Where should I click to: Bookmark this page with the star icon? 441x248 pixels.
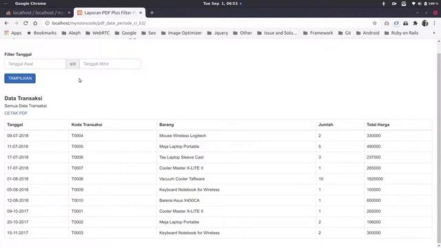[375, 23]
